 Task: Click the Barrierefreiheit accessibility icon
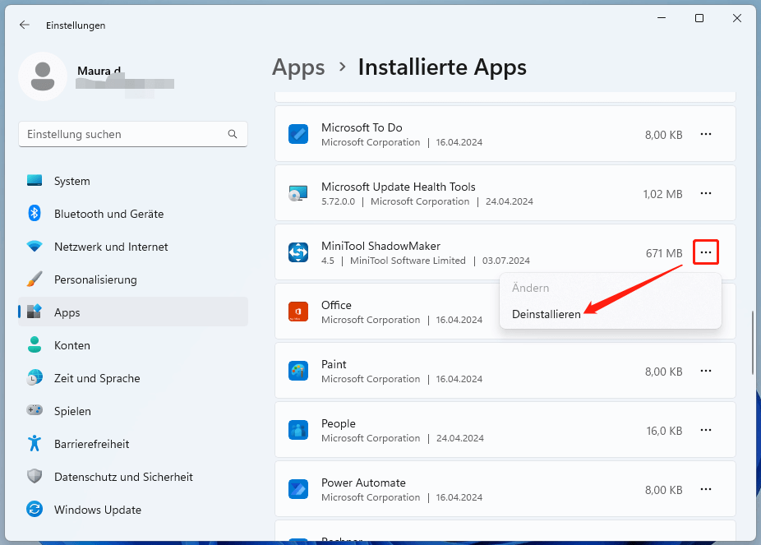(35, 444)
